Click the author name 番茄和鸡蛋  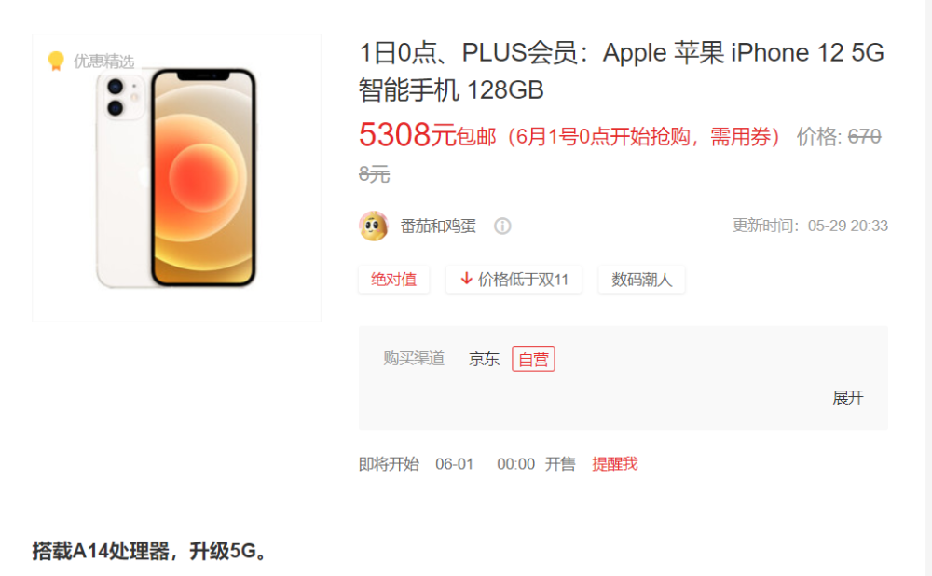(438, 226)
